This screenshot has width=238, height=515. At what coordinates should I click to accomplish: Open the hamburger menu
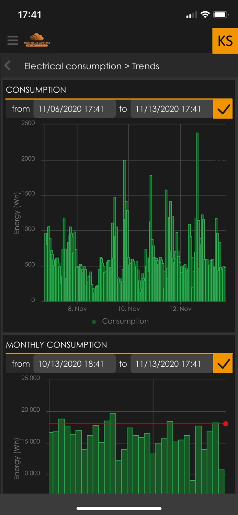[13, 40]
